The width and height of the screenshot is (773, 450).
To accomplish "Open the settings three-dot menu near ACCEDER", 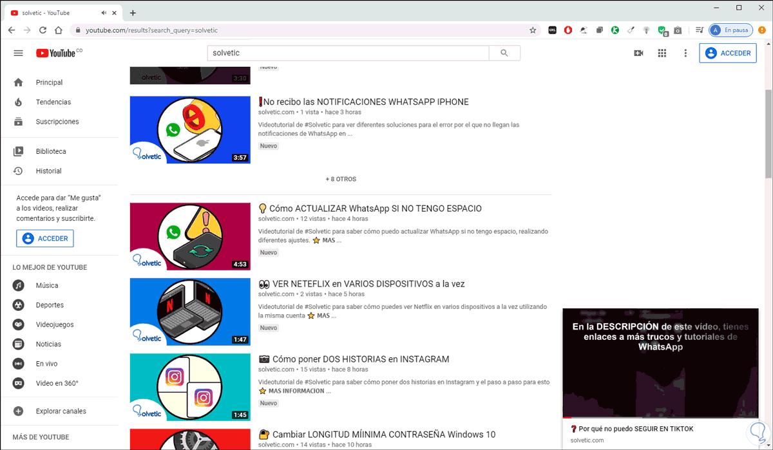I will pyautogui.click(x=685, y=53).
